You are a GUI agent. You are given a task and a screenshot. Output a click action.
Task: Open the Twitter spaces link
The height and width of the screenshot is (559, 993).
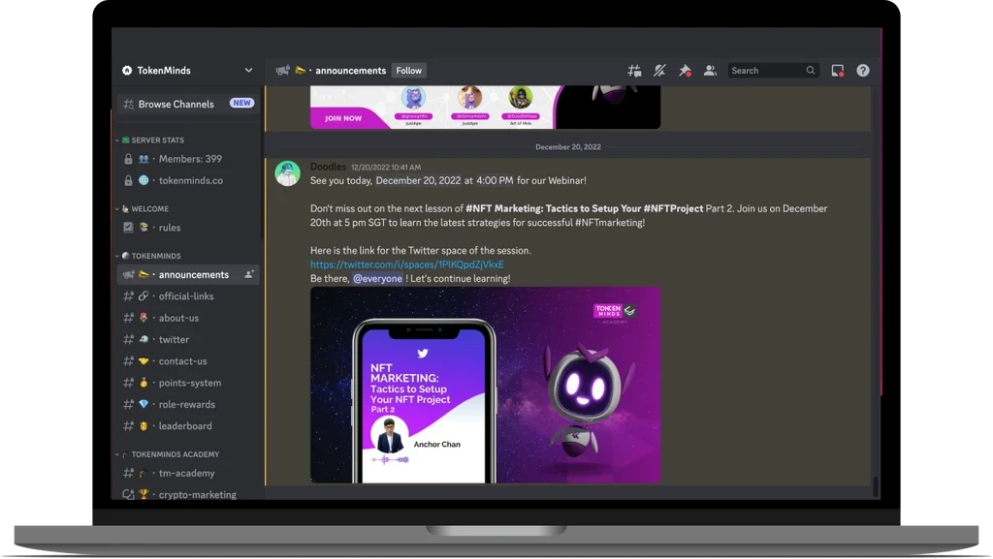[x=407, y=264]
